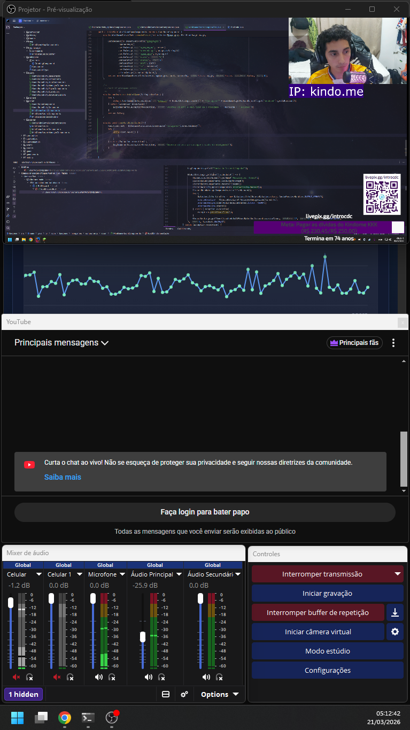Toggle monitoring headphone icon for Áudio Principal
This screenshot has width=410, height=730.
pos(162,677)
